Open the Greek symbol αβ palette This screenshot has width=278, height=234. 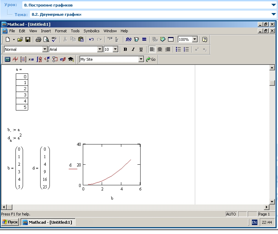pos(63,59)
